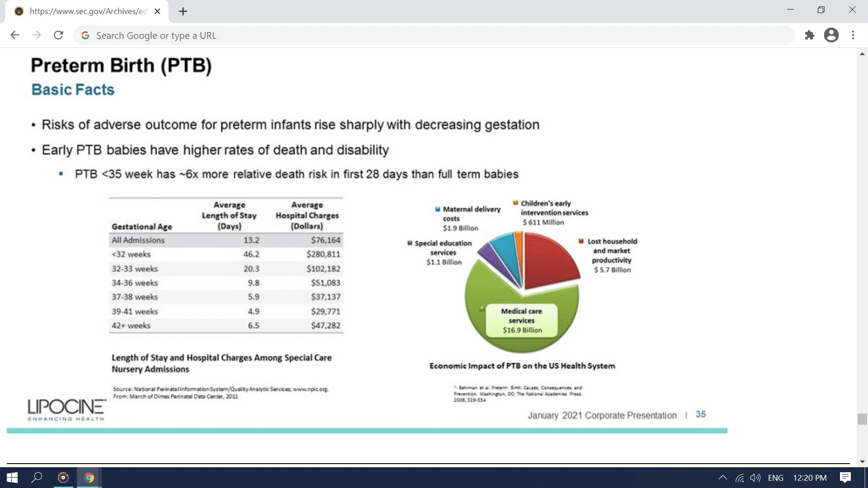This screenshot has width=868, height=488.
Task: Open the volume speaker control
Action: click(x=755, y=478)
